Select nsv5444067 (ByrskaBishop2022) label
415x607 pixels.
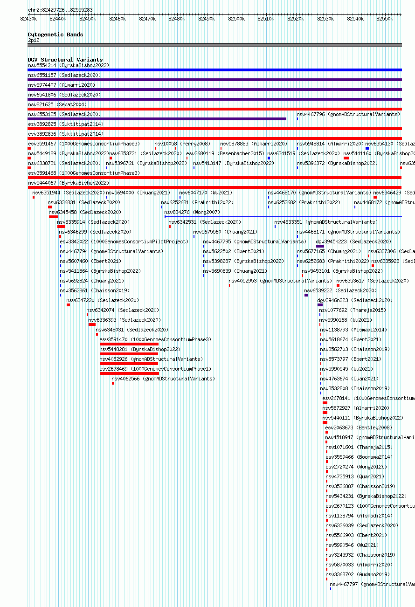coord(68,183)
